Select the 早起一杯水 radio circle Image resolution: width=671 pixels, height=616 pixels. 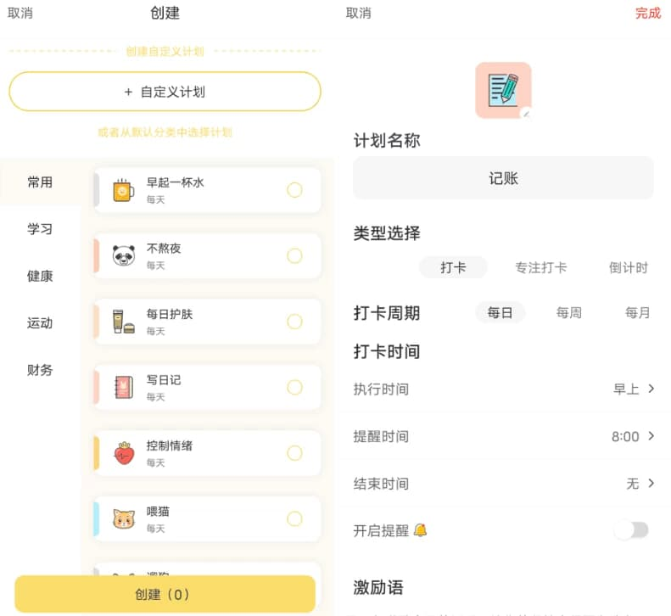294,190
